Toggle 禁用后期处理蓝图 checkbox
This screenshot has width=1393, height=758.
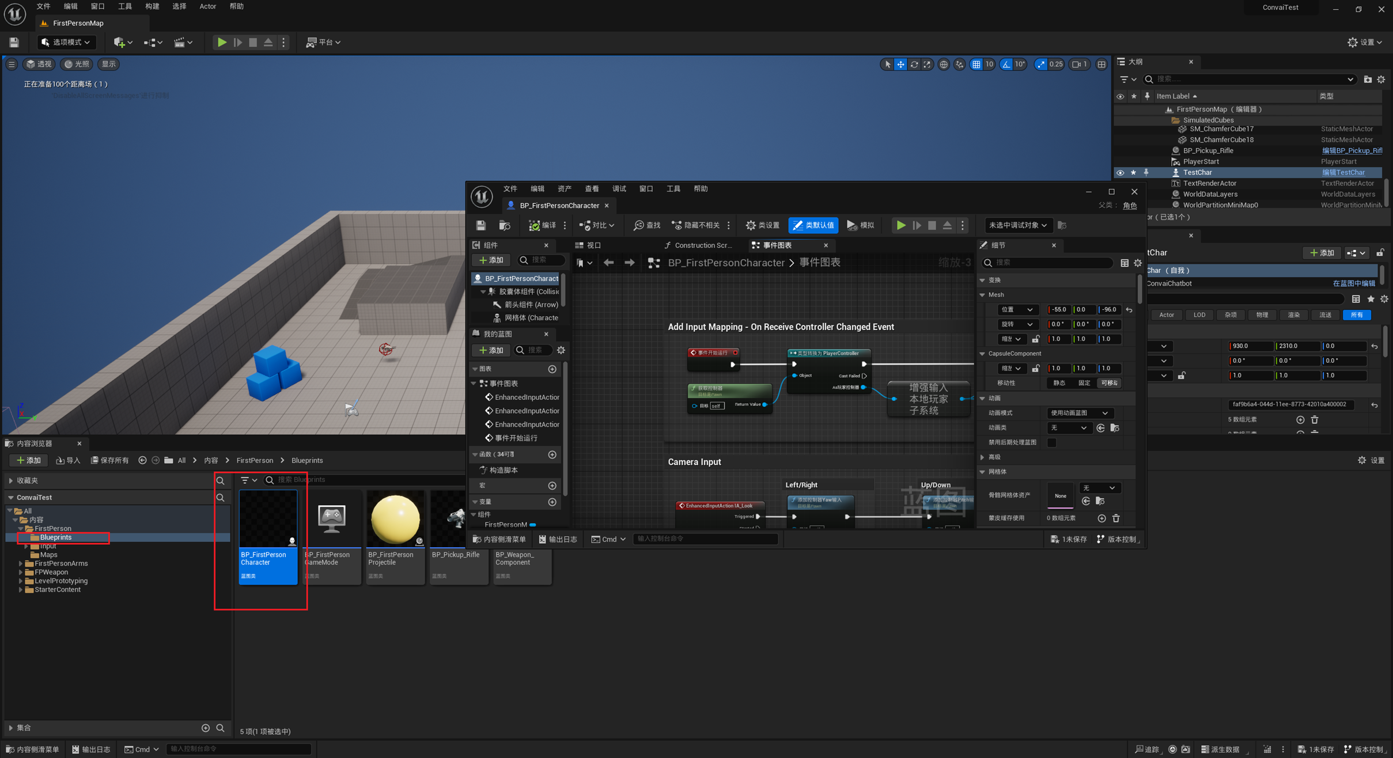click(1051, 443)
